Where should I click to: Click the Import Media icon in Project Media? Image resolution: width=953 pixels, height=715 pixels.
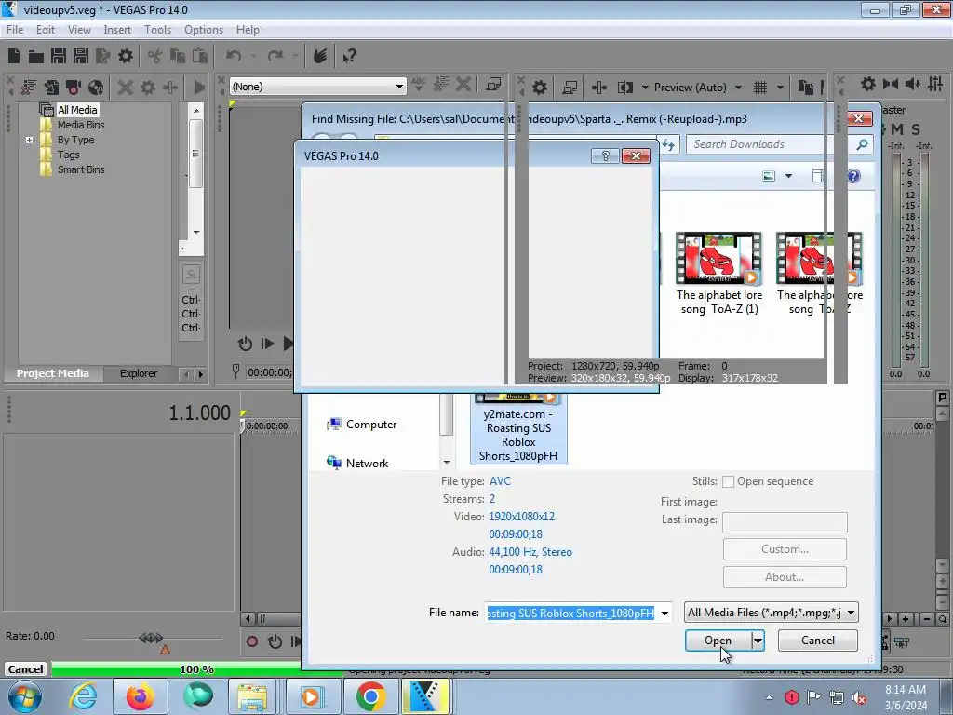coord(51,88)
